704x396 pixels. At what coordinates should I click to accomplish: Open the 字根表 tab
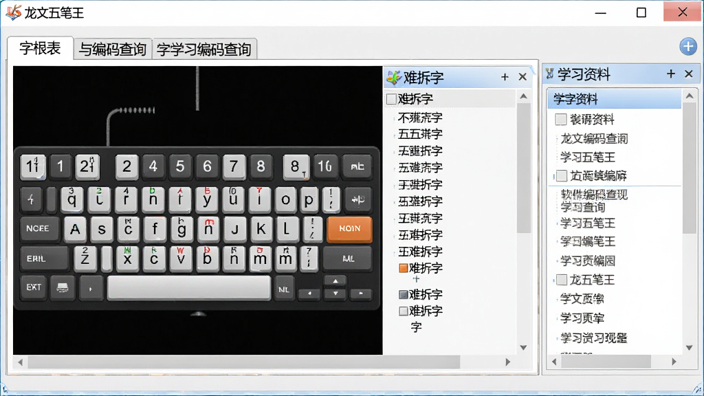tap(40, 48)
